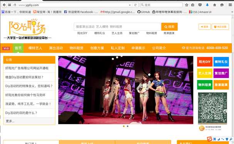Open the bilibili bookmark
The image size is (234, 144).
click(x=169, y=12)
